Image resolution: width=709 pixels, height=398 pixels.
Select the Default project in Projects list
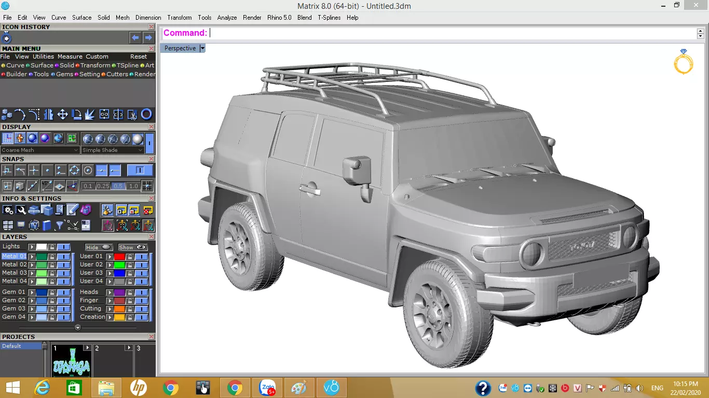coord(21,346)
